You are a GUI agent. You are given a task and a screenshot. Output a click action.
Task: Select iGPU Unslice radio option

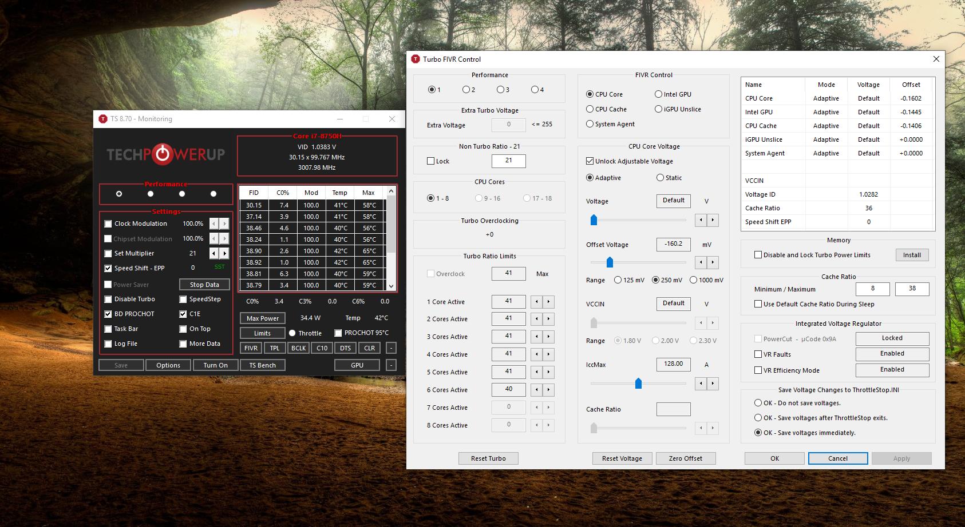[659, 109]
